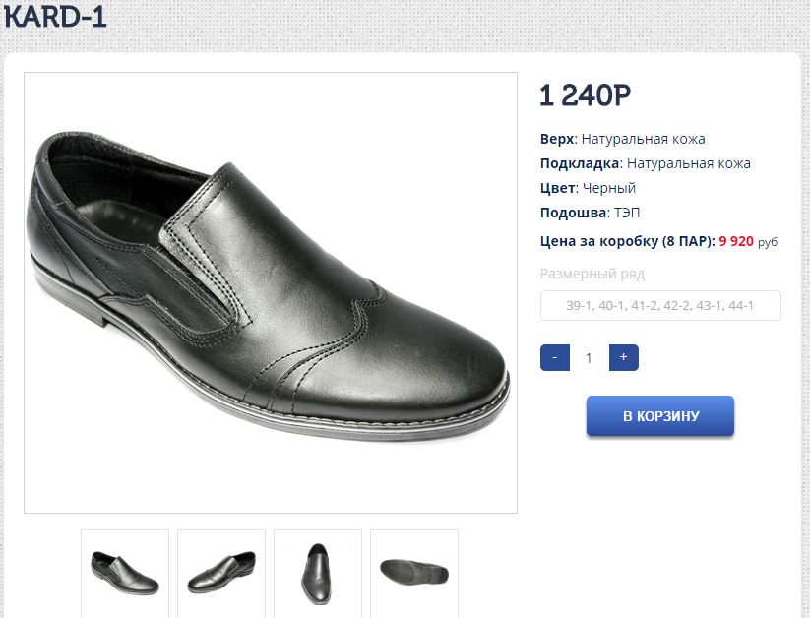Click the Подкладка lining label

click(x=579, y=163)
